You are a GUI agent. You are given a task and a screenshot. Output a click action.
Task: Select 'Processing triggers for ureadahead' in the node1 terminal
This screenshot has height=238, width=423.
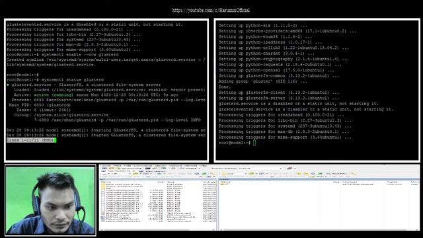[70, 29]
